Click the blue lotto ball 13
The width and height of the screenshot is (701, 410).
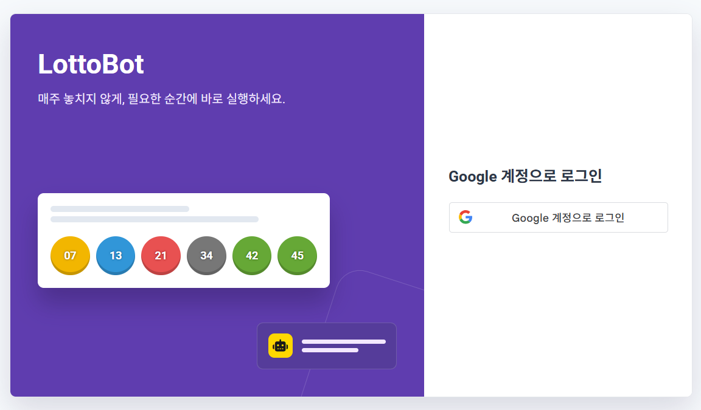[x=116, y=256]
